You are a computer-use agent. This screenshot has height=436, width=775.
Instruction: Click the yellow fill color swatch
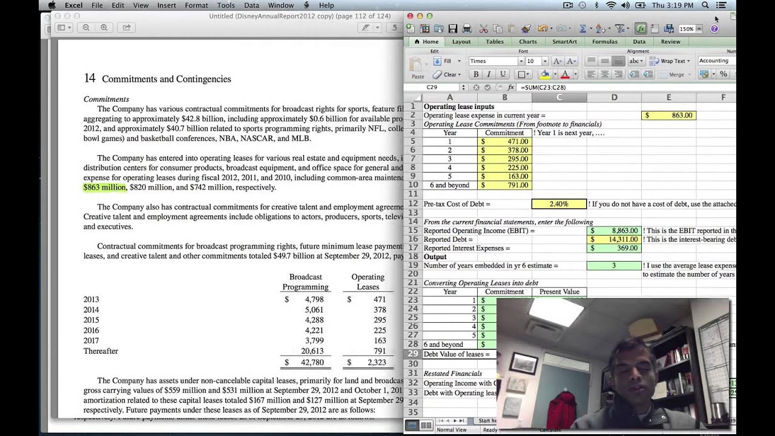click(544, 74)
